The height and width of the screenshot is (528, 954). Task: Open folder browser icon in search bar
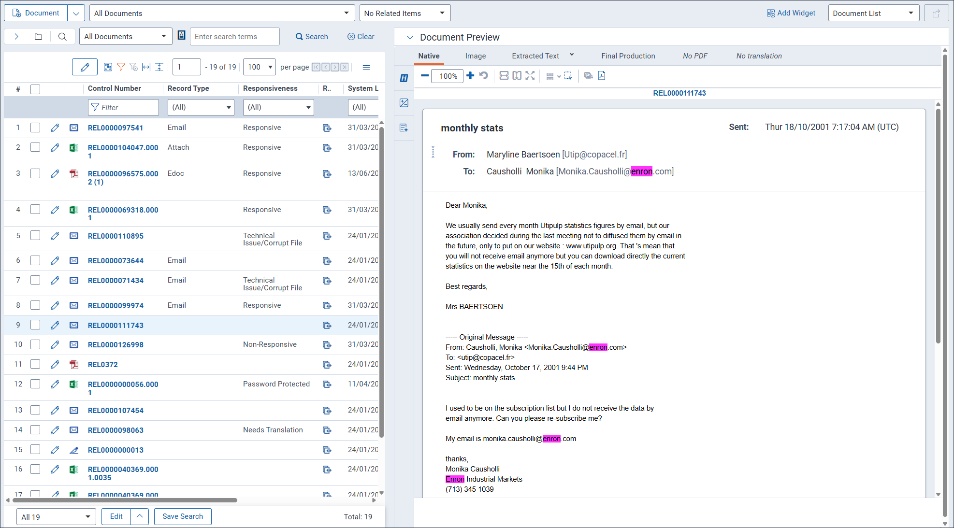pos(39,36)
